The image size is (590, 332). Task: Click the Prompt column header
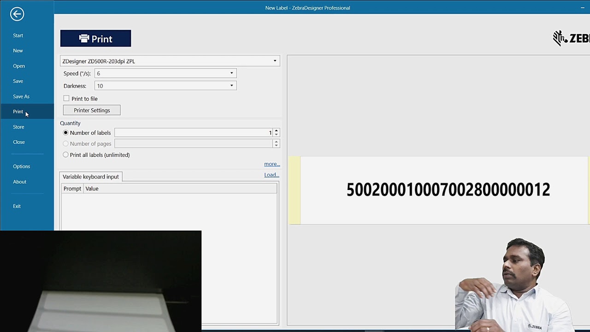(x=72, y=189)
